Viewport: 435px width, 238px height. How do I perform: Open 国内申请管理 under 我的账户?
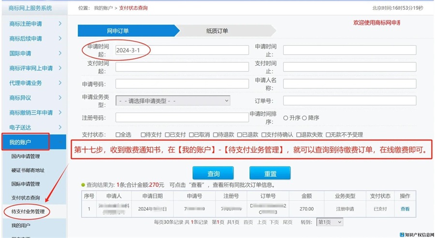tap(26, 156)
